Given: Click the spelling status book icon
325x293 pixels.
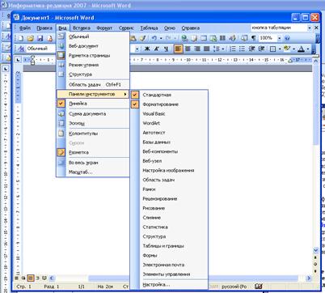Looking at the screenshot, I should [258, 287].
